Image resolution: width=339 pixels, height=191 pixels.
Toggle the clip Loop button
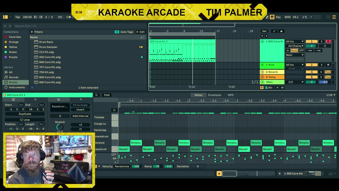pos(25,120)
